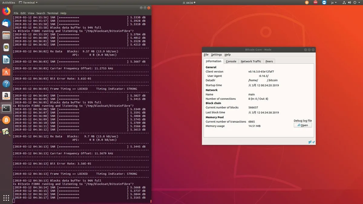
Task: Show all applications grid
Action: point(6,198)
